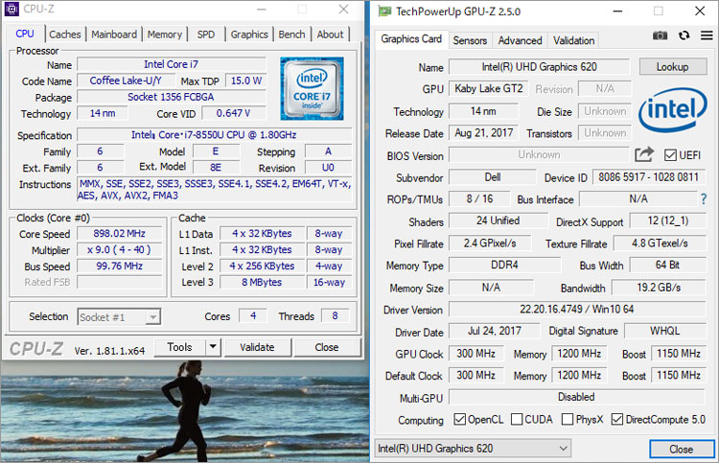The image size is (719, 463).
Task: Click the Cores value 4
Action: tap(253, 315)
